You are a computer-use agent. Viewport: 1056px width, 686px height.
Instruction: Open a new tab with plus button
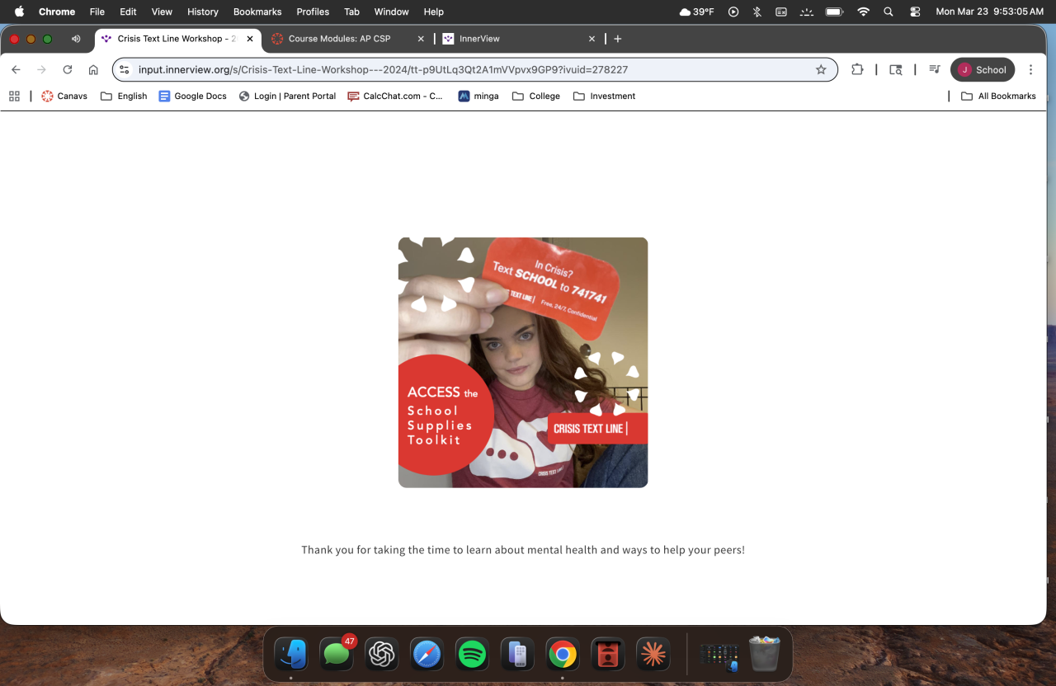point(618,39)
